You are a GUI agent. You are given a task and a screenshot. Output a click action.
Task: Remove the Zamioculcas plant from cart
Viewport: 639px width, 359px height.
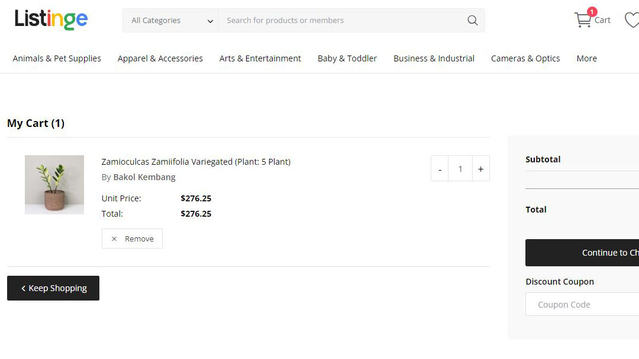132,239
